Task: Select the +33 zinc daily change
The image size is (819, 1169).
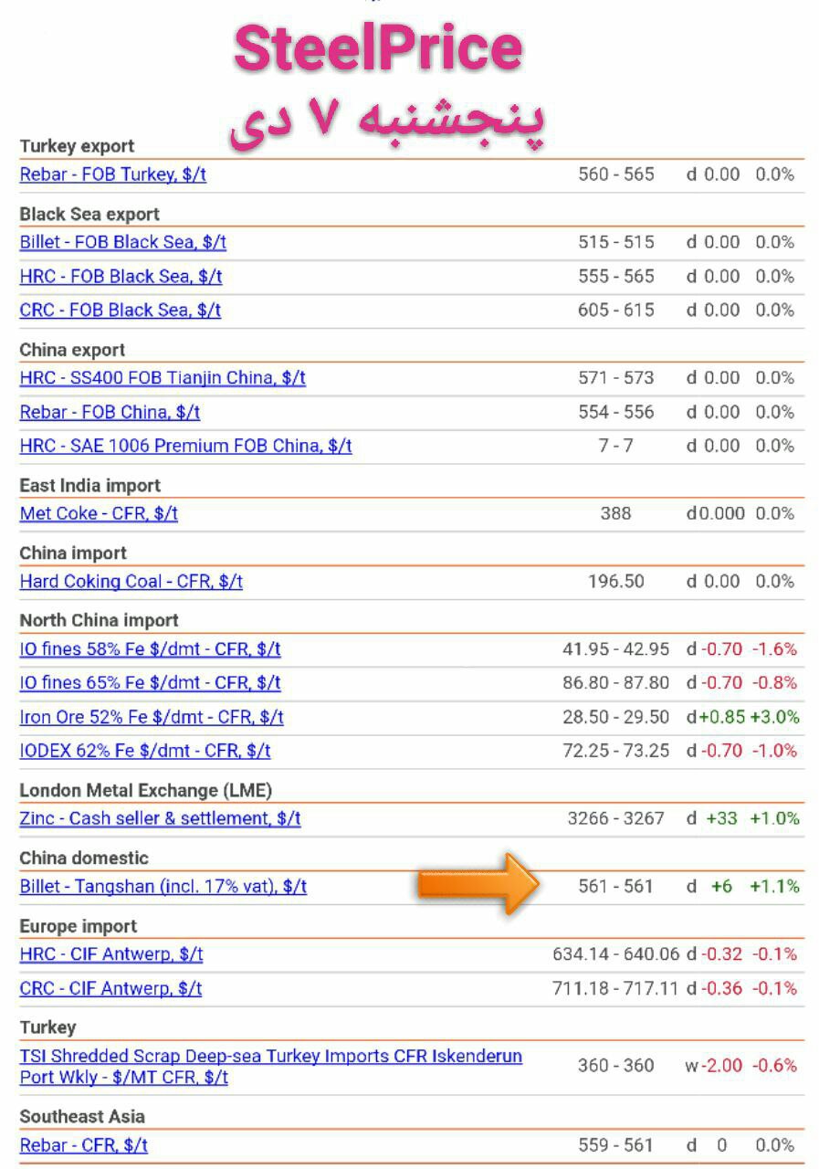Action: (722, 818)
